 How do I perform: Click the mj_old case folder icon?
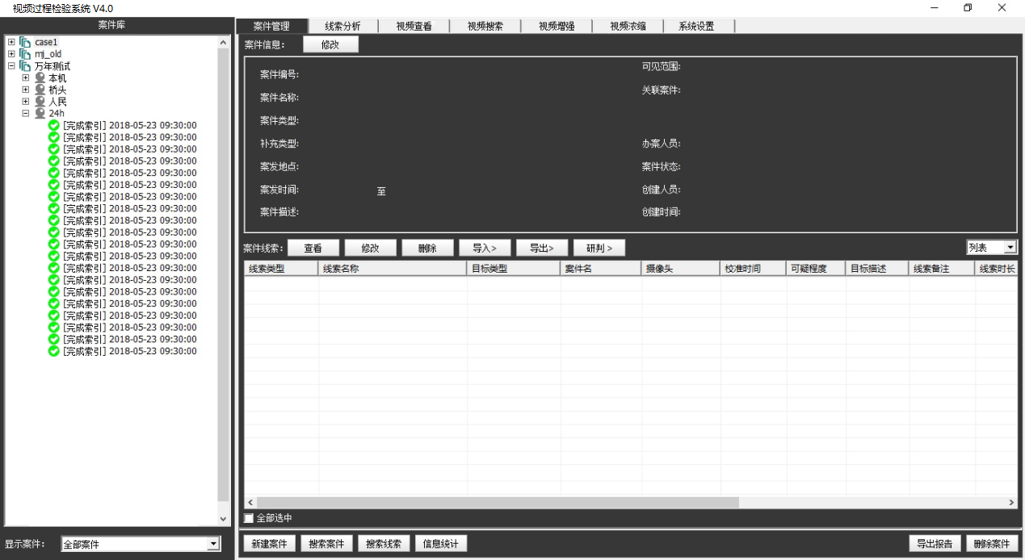point(25,53)
